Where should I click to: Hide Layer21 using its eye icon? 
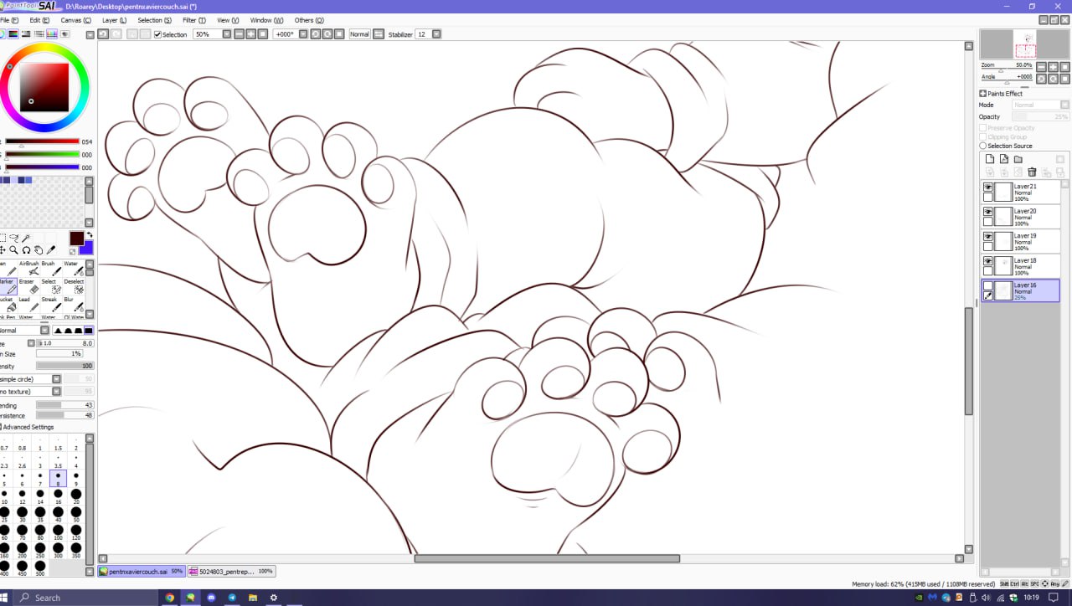click(988, 187)
